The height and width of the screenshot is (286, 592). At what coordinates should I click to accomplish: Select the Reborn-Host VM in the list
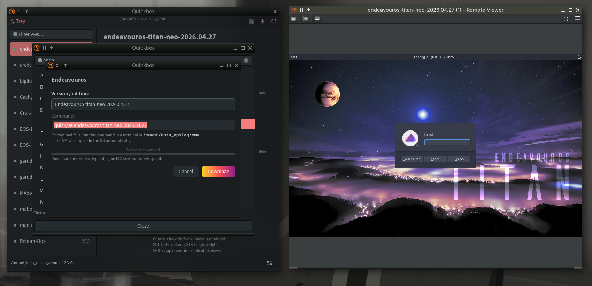coord(52,241)
